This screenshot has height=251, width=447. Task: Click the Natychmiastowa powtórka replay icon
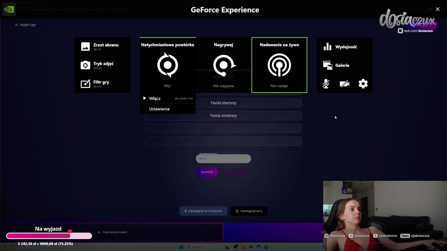(x=168, y=65)
